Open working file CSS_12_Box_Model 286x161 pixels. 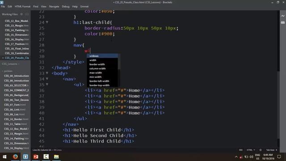[17, 21]
